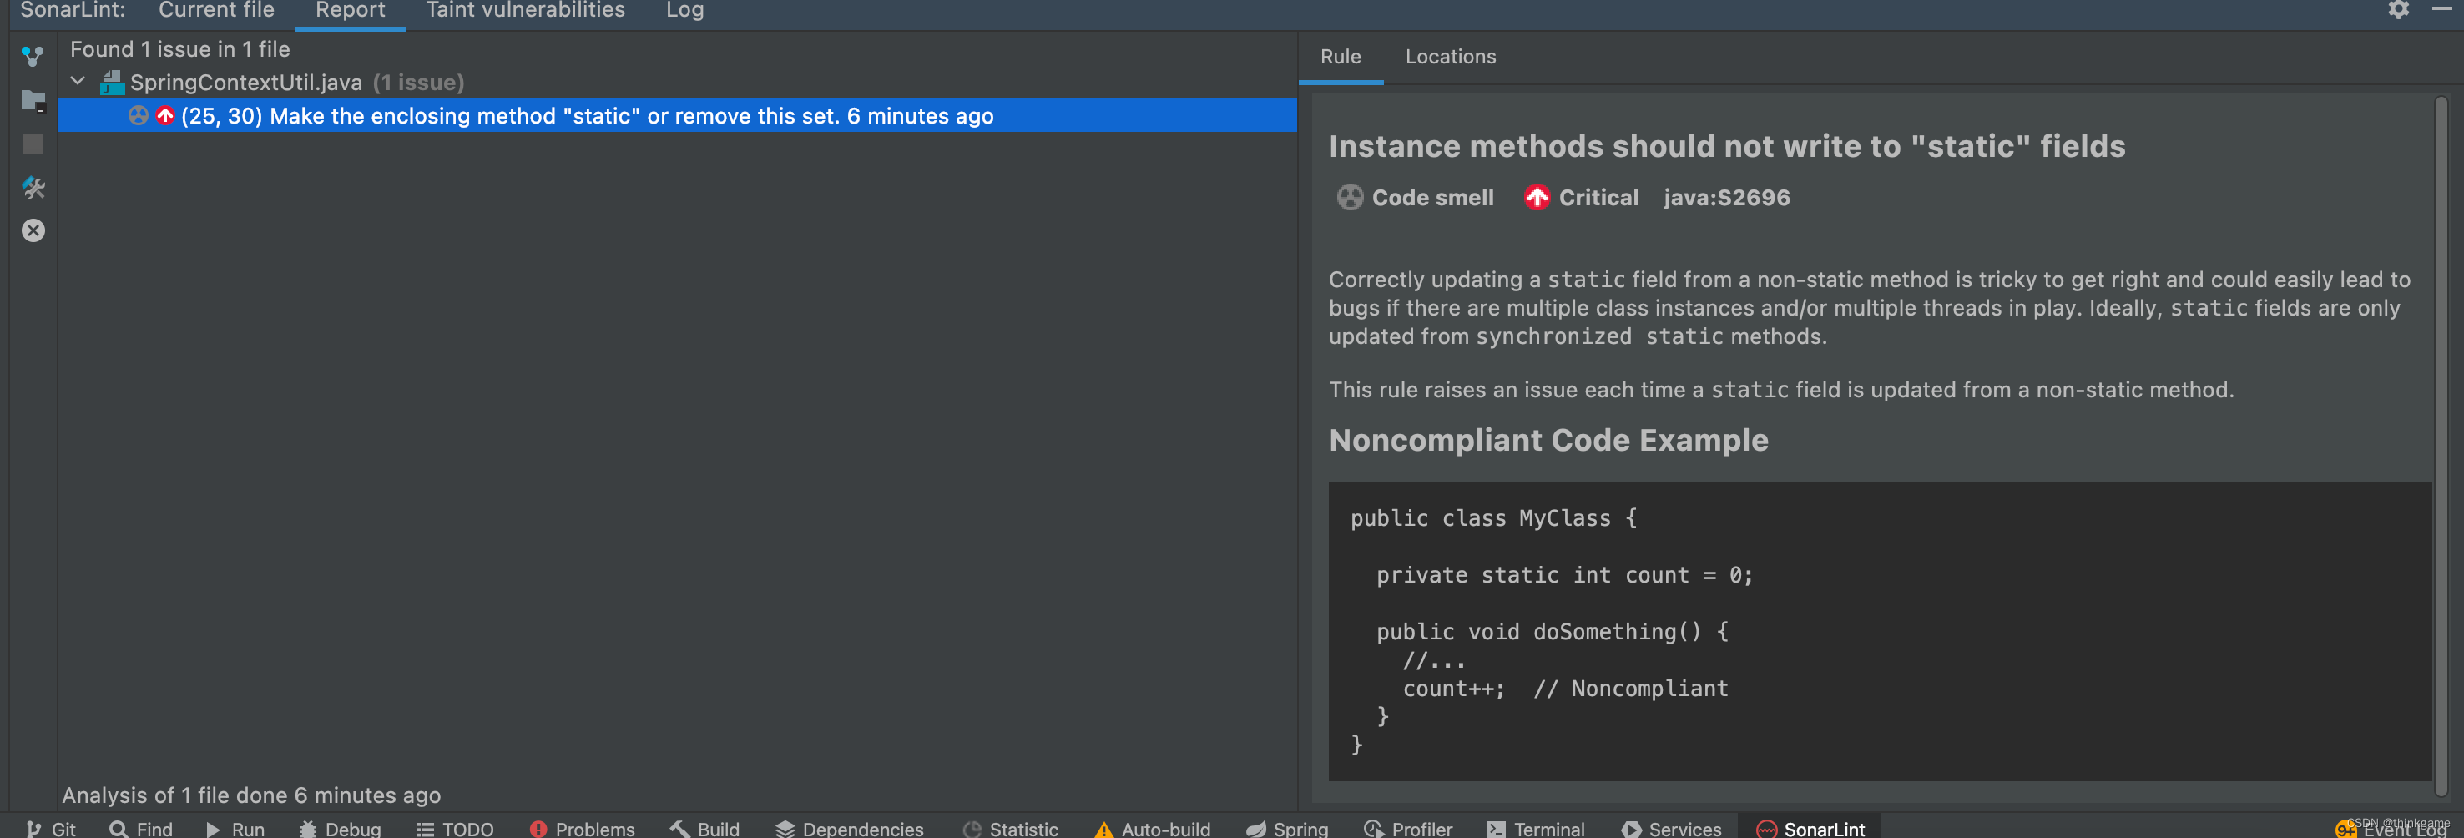
Task: Open the Current file view
Action: point(216,11)
